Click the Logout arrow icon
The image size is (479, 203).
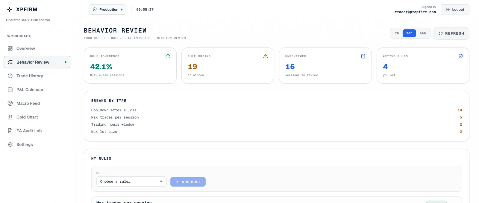pos(448,10)
